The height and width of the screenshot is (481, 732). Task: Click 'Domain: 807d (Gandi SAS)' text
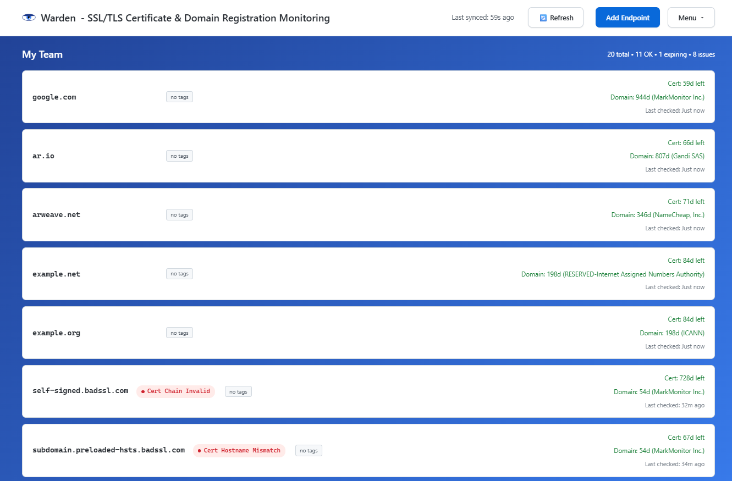[x=667, y=156]
